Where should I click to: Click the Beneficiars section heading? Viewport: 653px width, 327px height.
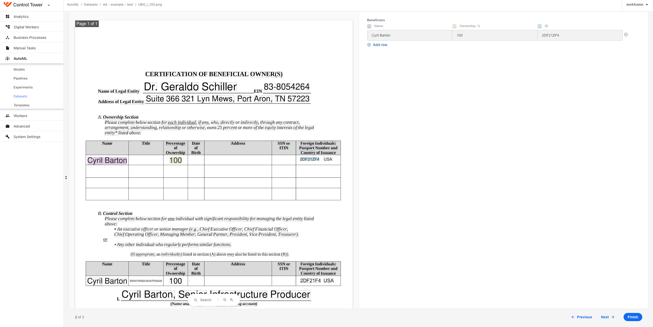[376, 20]
